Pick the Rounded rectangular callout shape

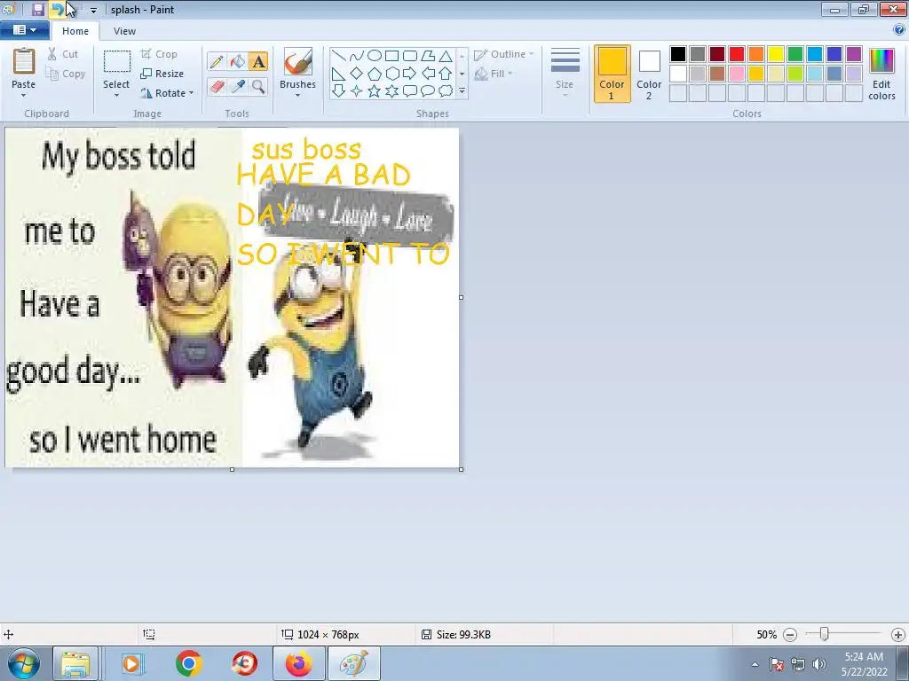coord(410,91)
